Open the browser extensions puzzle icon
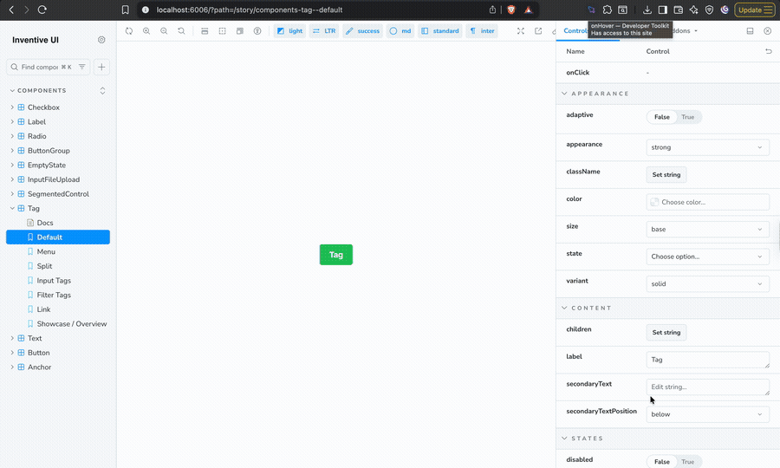Image resolution: width=780 pixels, height=468 pixels. point(608,10)
